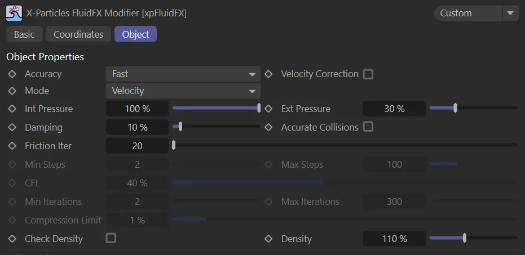Enable the Velocity Correction checkbox
Image resolution: width=525 pixels, height=255 pixels.
pyautogui.click(x=368, y=74)
